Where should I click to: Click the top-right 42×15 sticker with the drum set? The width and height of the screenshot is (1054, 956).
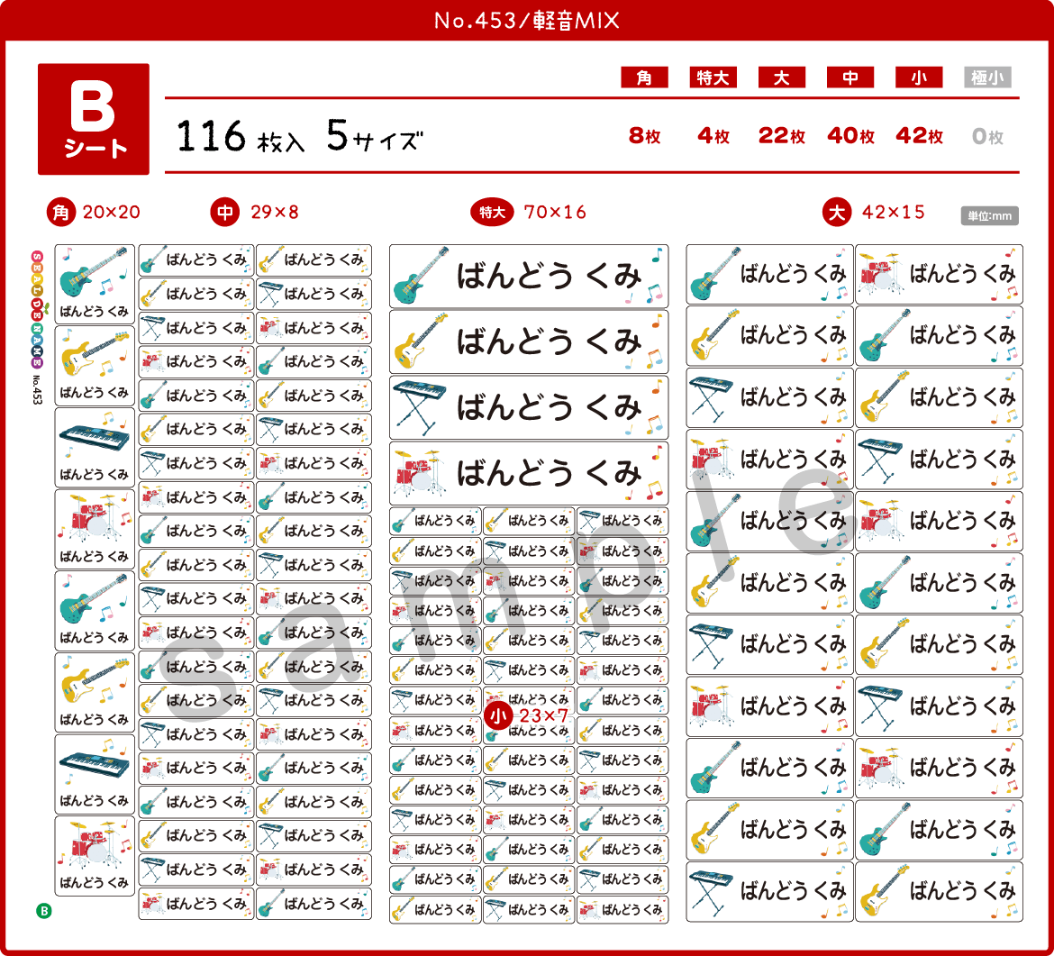(x=939, y=274)
